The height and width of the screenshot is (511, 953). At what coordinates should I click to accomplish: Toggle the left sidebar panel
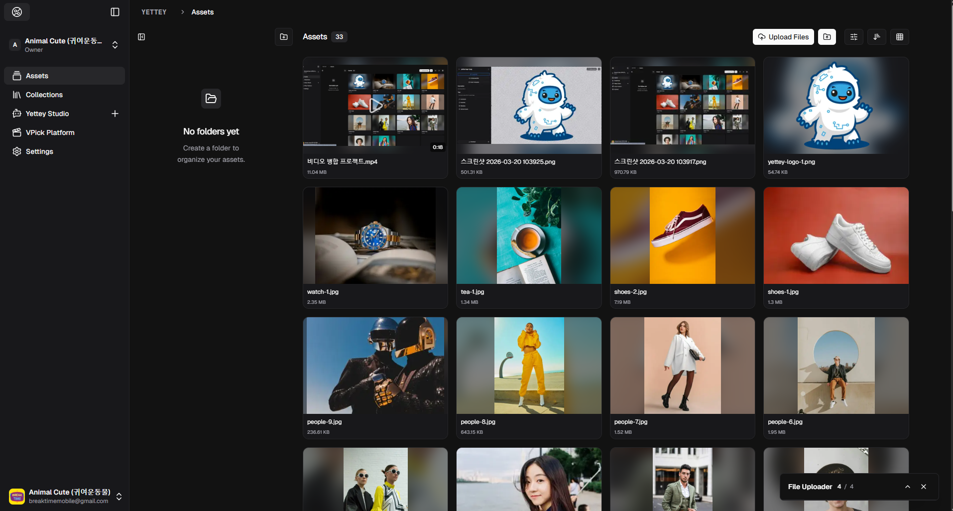(115, 12)
